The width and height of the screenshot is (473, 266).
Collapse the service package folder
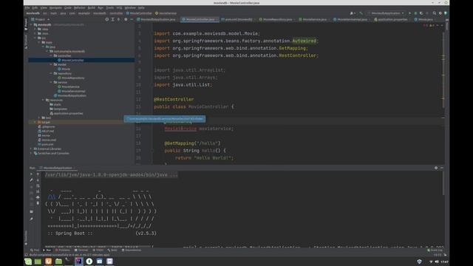(x=51, y=82)
